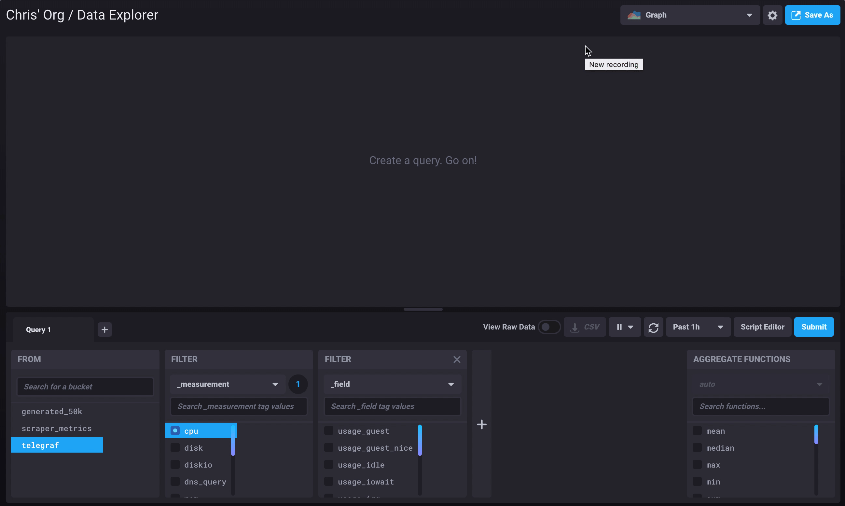Select the Query 1 tab
This screenshot has height=506, width=845.
pyautogui.click(x=38, y=330)
